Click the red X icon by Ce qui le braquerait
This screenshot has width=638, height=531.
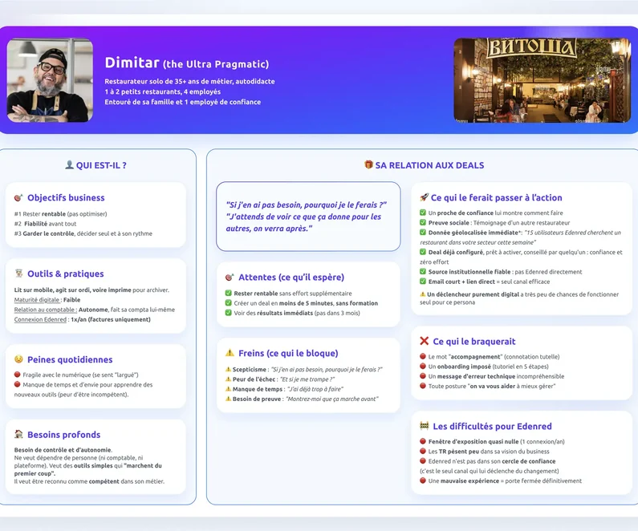coord(424,341)
